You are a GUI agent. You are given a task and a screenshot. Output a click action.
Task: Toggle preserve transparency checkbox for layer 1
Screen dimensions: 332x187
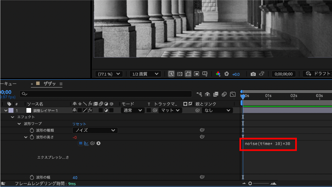point(149,110)
